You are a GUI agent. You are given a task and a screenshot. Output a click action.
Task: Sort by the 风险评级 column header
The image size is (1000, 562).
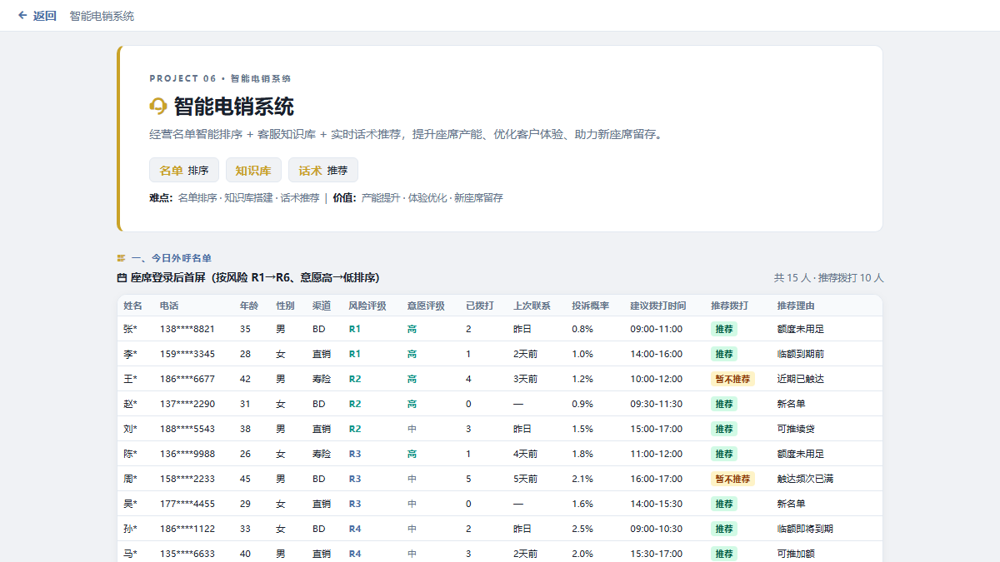(x=367, y=306)
